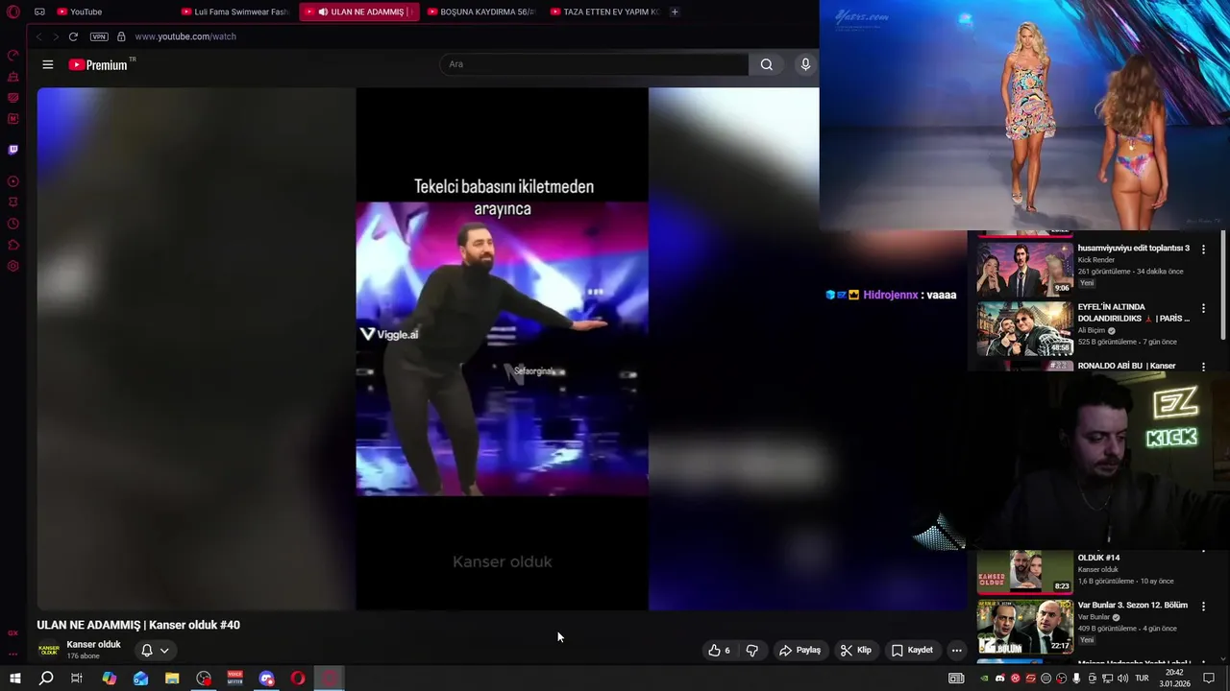
Task: Open the Opera GX main menu logo
Action: pyautogui.click(x=13, y=12)
